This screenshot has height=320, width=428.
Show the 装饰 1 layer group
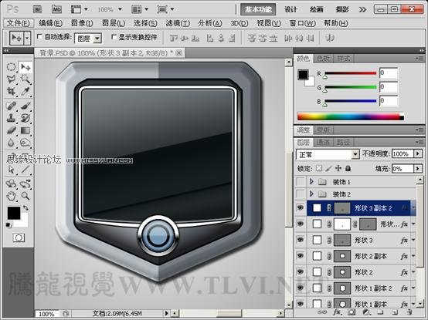point(301,182)
